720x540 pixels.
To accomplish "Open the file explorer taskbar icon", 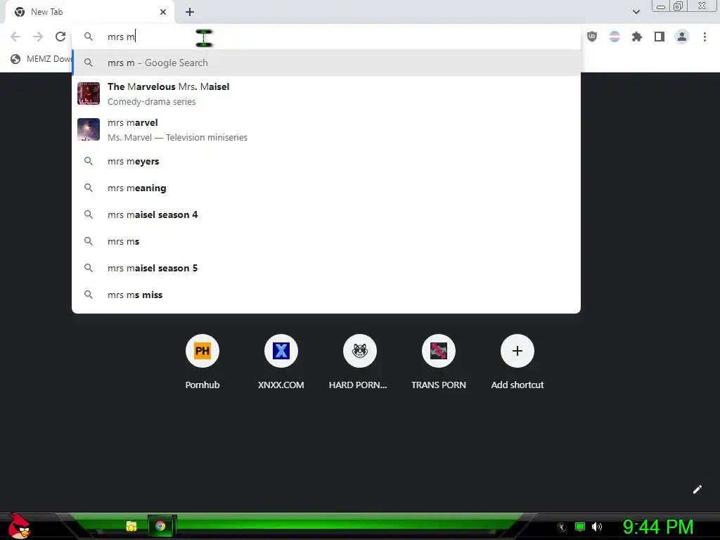I will click(x=131, y=526).
